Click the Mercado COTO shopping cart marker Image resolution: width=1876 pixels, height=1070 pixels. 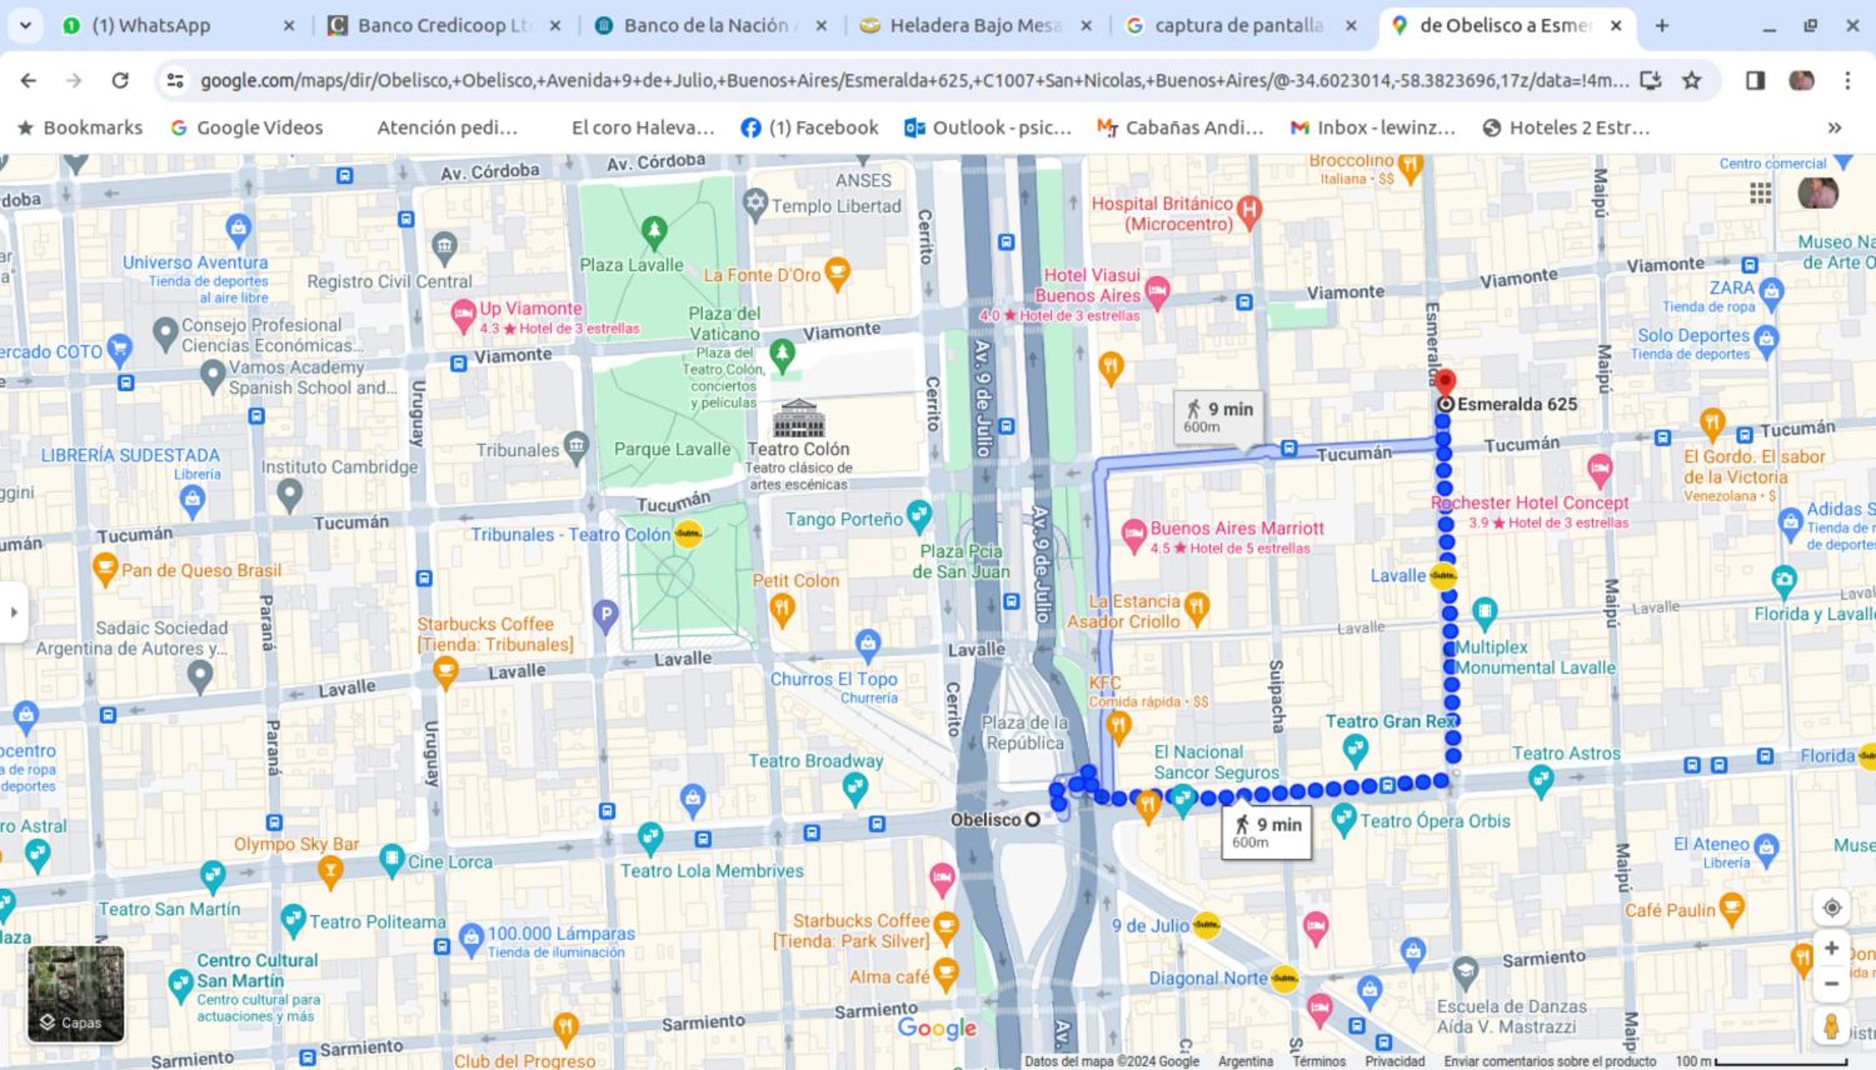pos(119,350)
